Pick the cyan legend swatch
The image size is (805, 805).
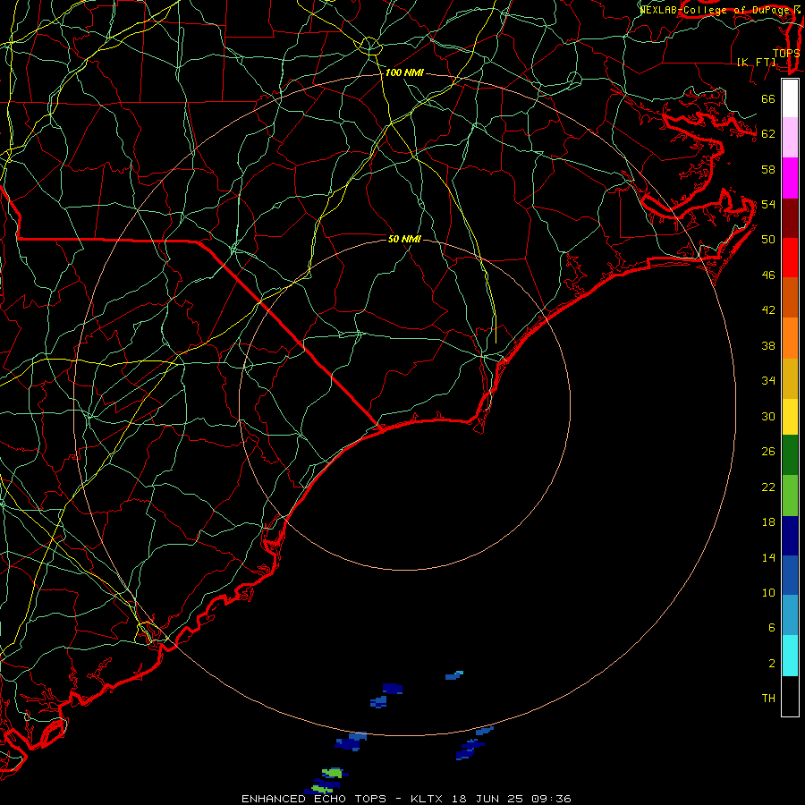tap(790, 656)
